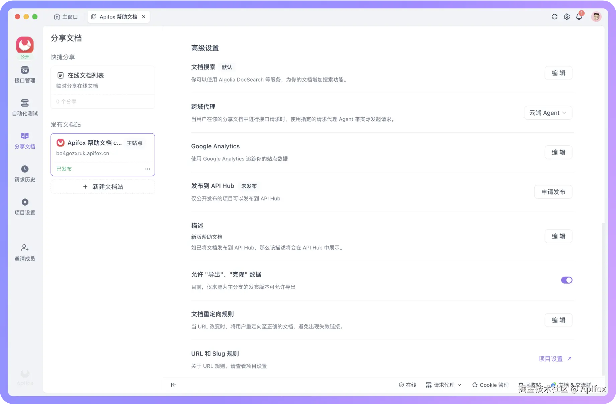Switch to the 主窗口 tab
The height and width of the screenshot is (404, 616).
[66, 16]
